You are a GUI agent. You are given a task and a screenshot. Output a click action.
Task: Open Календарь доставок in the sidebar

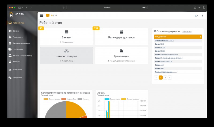coord(21,43)
